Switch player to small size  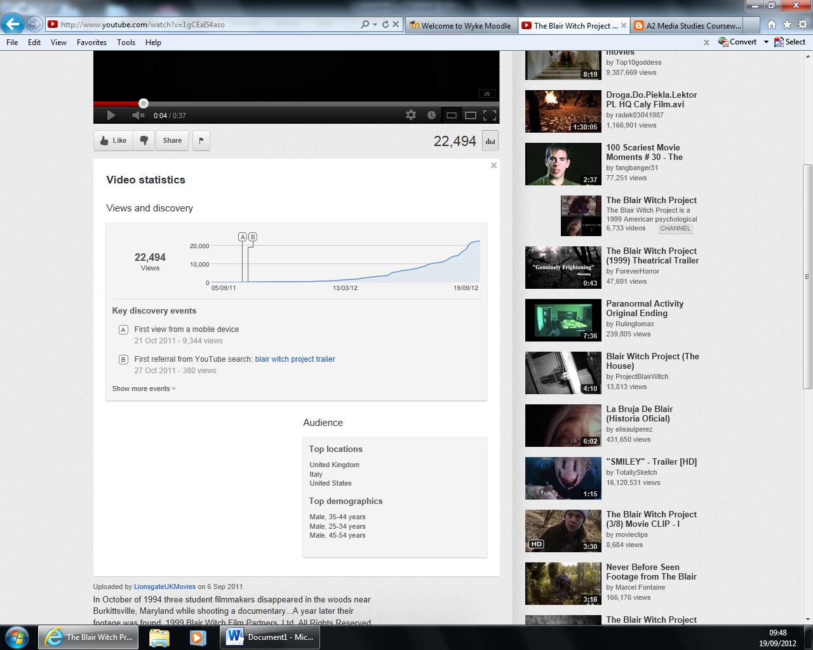point(451,116)
